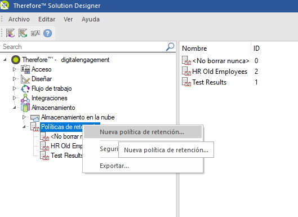Select Integraciones in the tree
This screenshot has height=217, width=298.
50,98
